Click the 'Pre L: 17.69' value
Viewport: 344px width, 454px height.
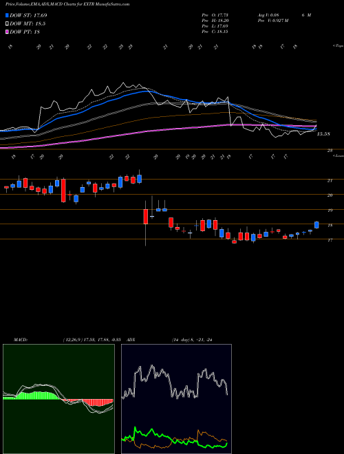pos(215,26)
